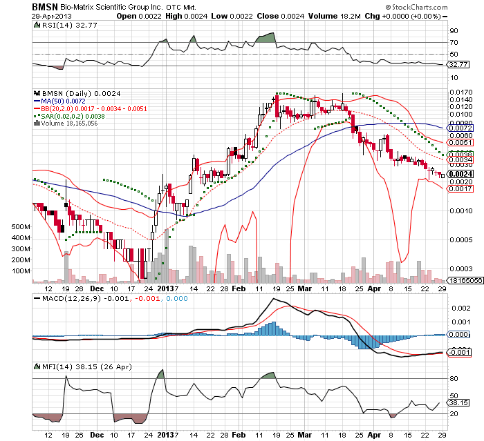
Task: Click the 80 label on MFI axis
Action: click(454, 379)
